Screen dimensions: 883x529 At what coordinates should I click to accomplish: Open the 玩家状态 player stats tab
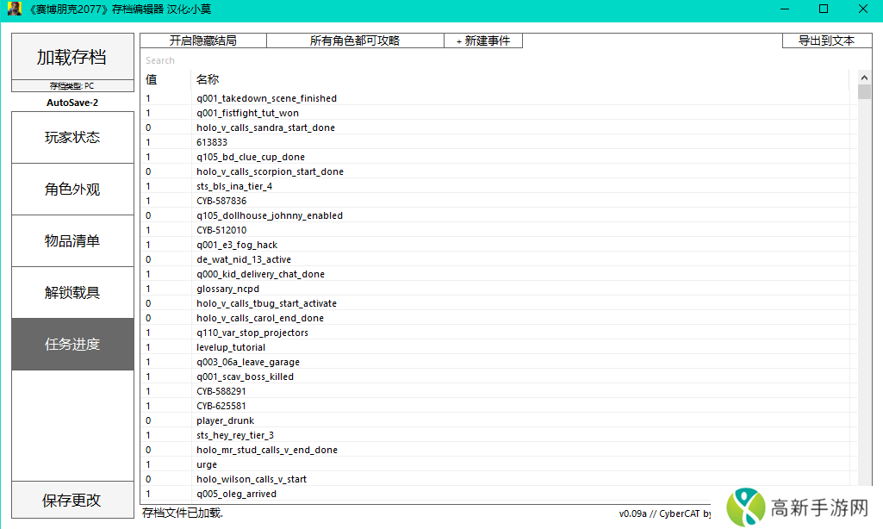click(72, 137)
